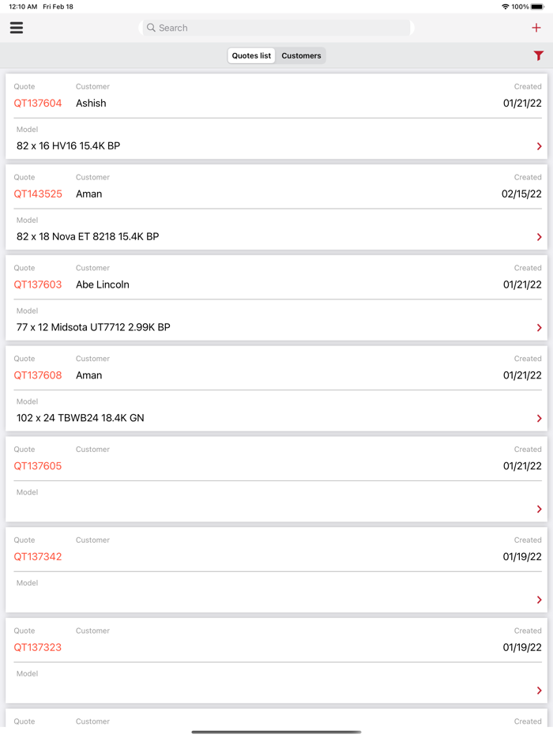Screen dimensions: 553x738
Task: Tap the battery indicator icon
Action: click(x=537, y=6)
